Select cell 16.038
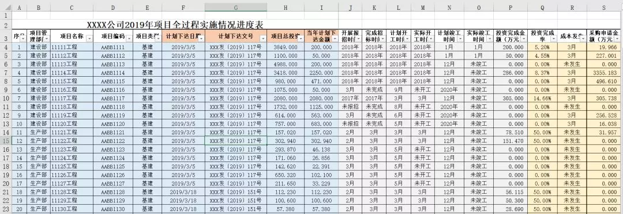 pos(604,124)
